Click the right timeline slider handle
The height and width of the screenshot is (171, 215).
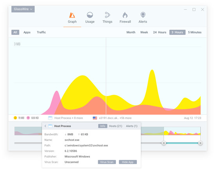(x=200, y=143)
